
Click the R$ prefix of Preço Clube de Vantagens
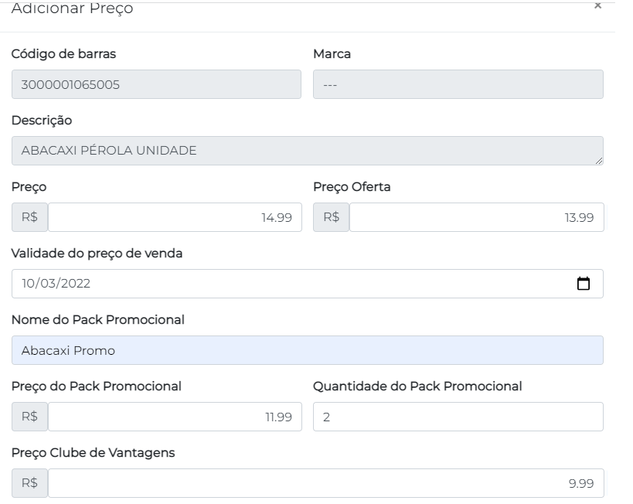pos(30,483)
